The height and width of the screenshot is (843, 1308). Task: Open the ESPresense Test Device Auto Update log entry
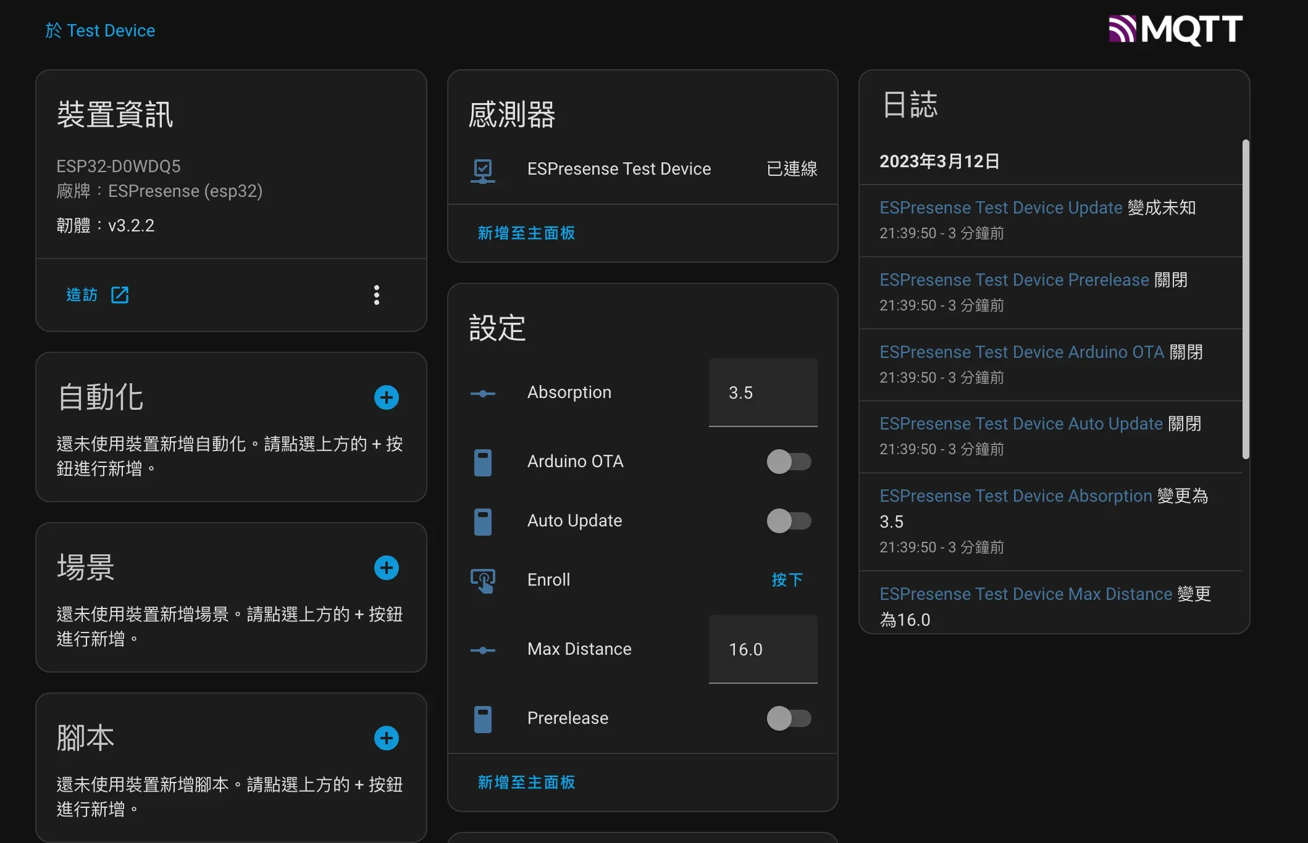point(1021,423)
